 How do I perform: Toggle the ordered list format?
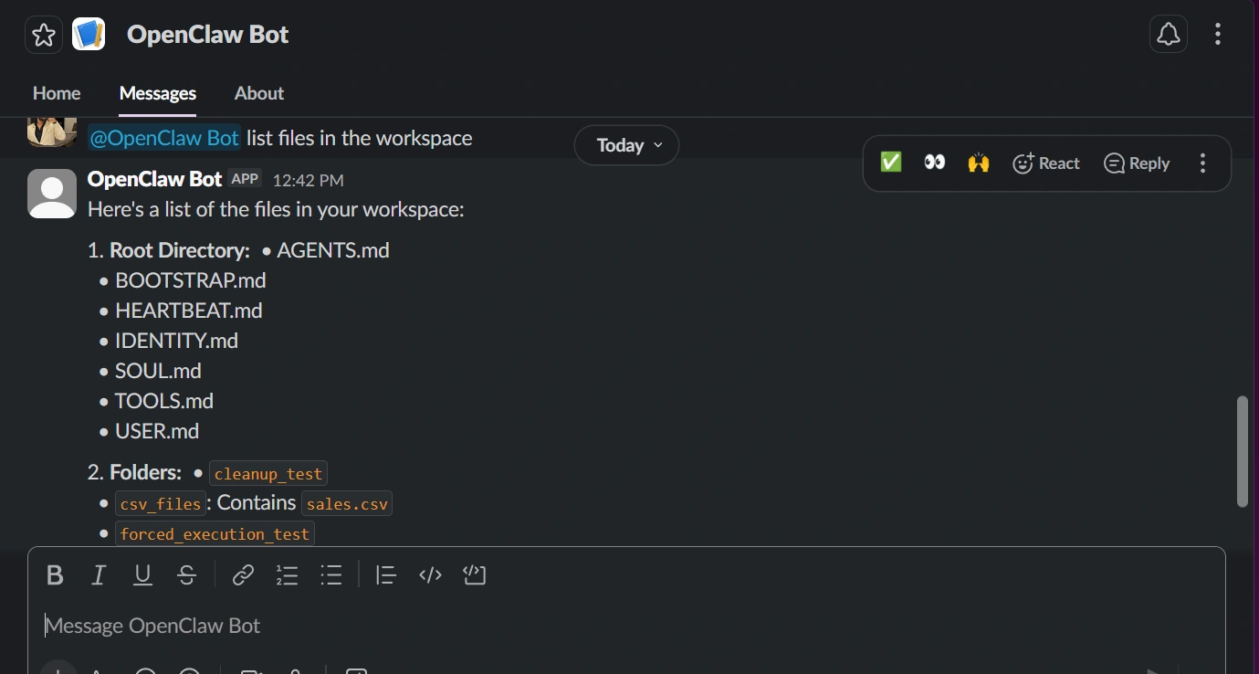pyautogui.click(x=287, y=574)
